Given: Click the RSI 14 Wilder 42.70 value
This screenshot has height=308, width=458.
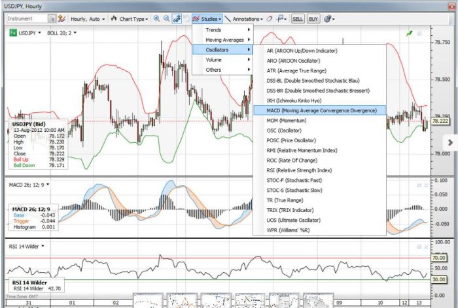Looking at the screenshot, I should point(54,288).
